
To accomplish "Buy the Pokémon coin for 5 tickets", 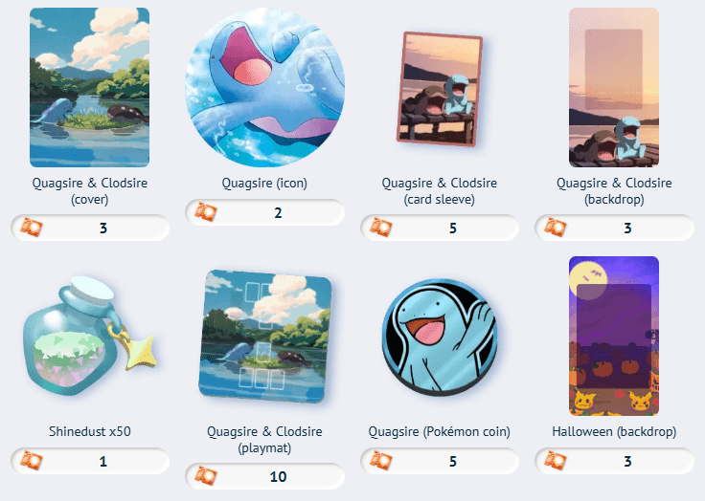I will 440,461.
